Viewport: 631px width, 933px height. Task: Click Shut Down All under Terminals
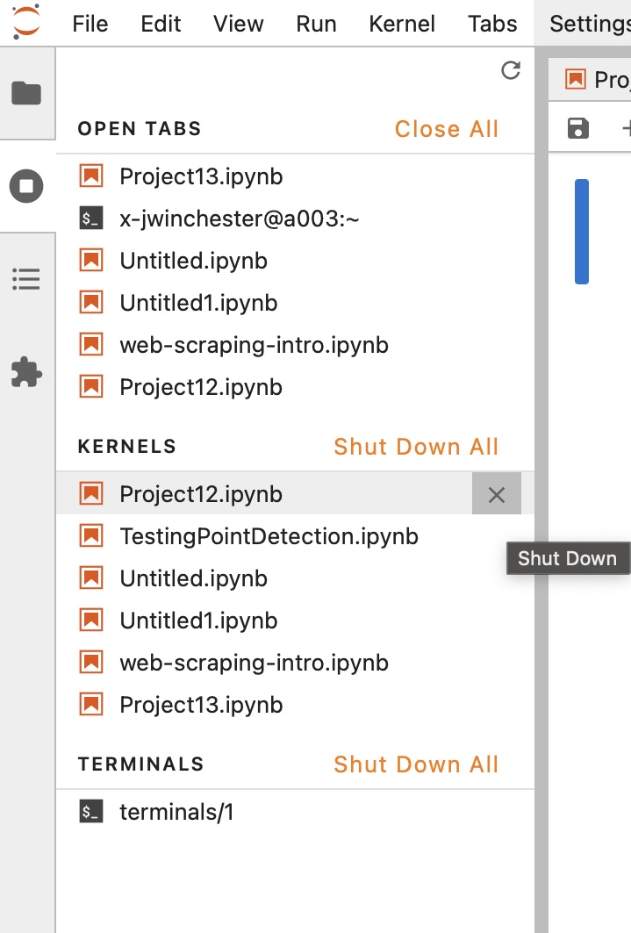pyautogui.click(x=416, y=764)
